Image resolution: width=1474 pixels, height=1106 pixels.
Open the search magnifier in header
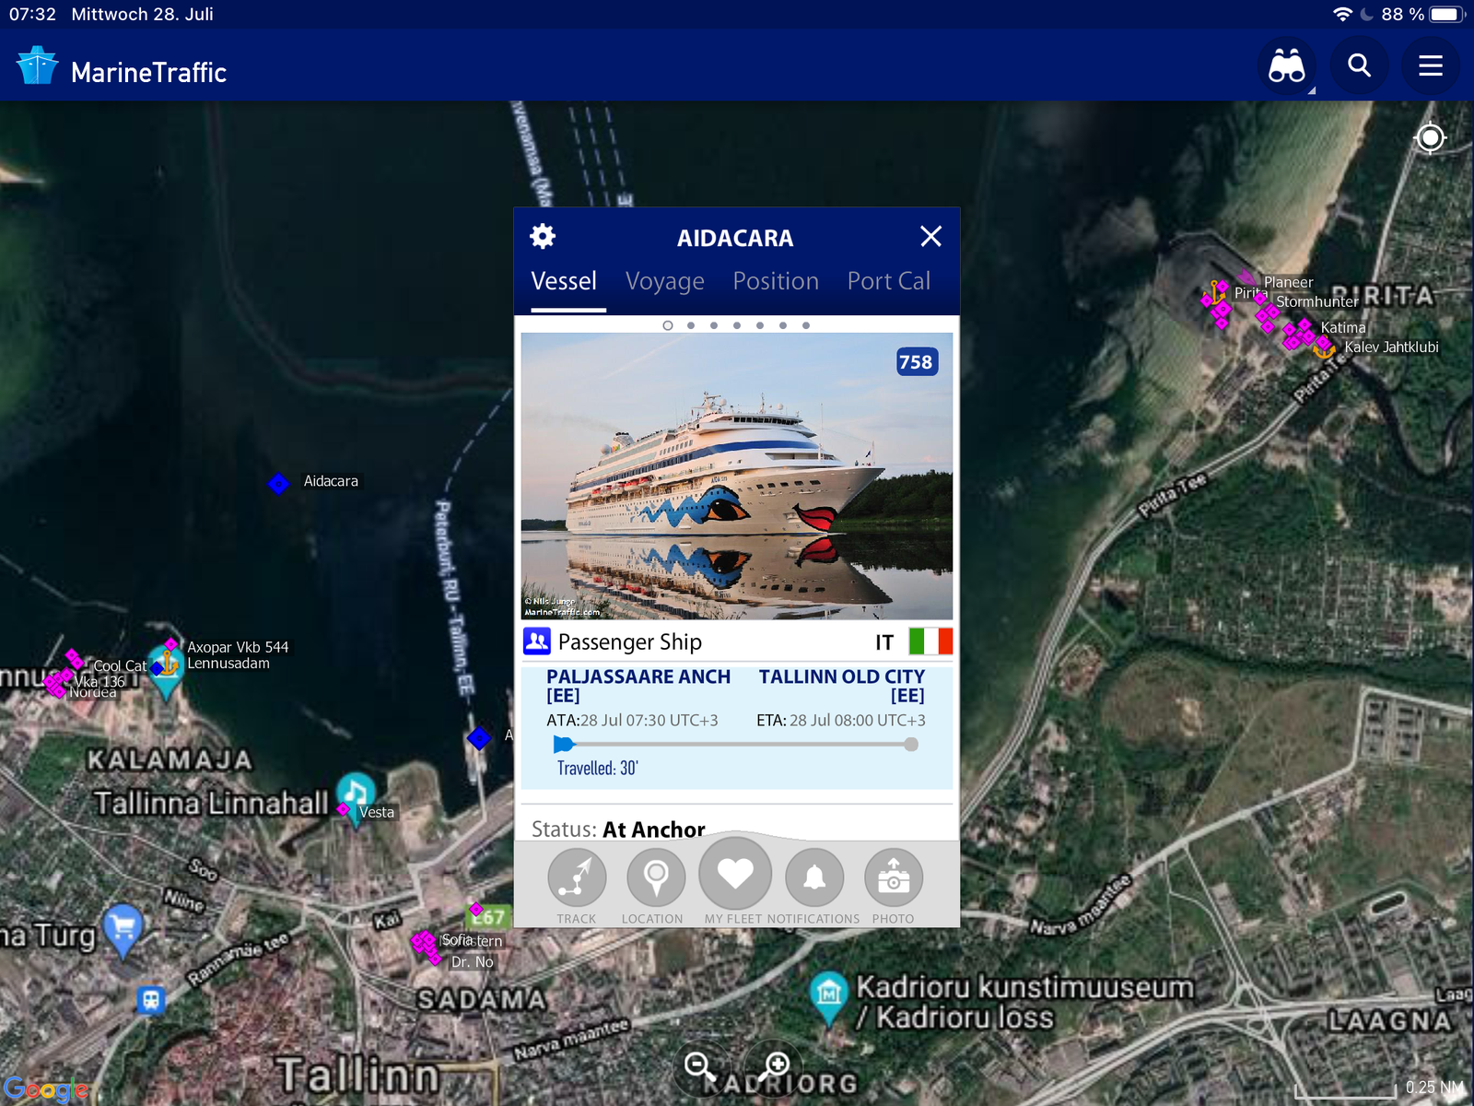click(1359, 66)
